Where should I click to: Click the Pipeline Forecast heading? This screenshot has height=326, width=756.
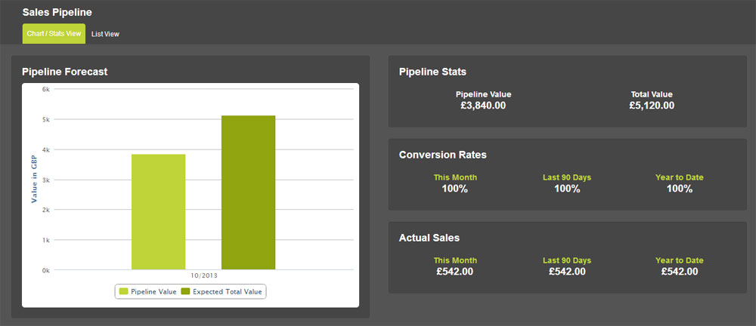[x=64, y=72]
